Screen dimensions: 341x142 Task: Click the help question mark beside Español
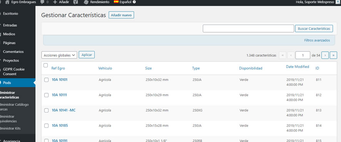(134, 2)
